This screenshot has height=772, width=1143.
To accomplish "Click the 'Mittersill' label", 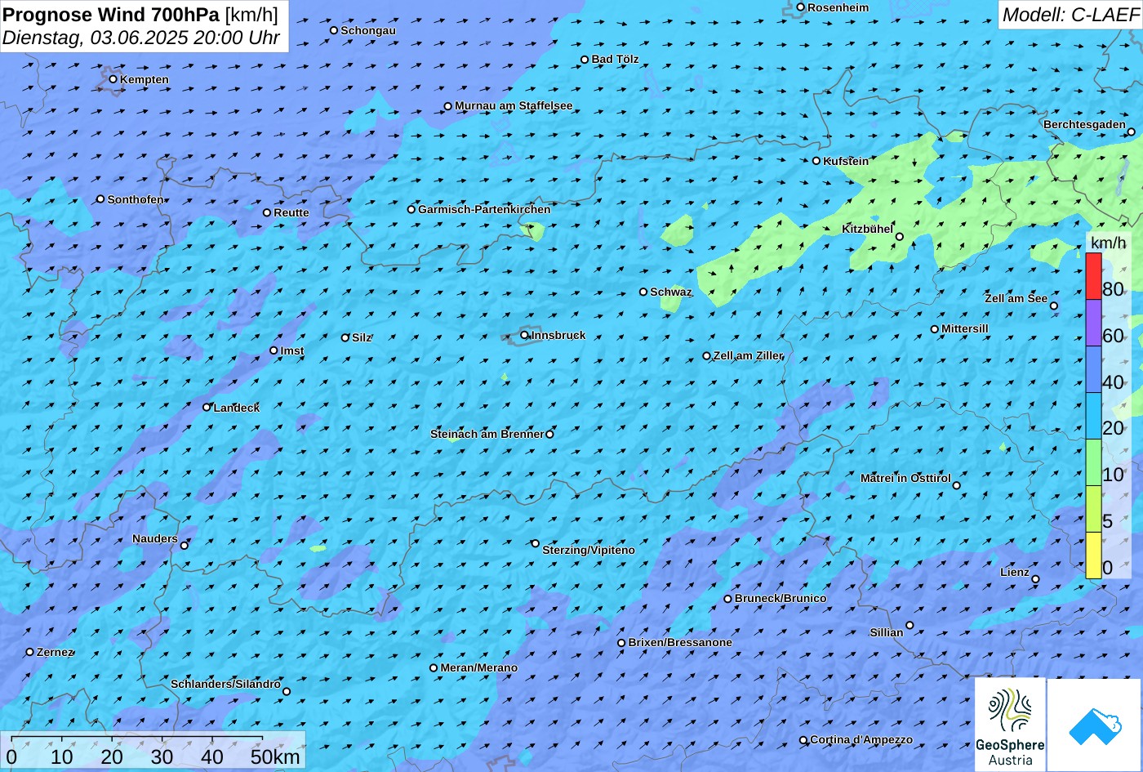I will point(965,328).
